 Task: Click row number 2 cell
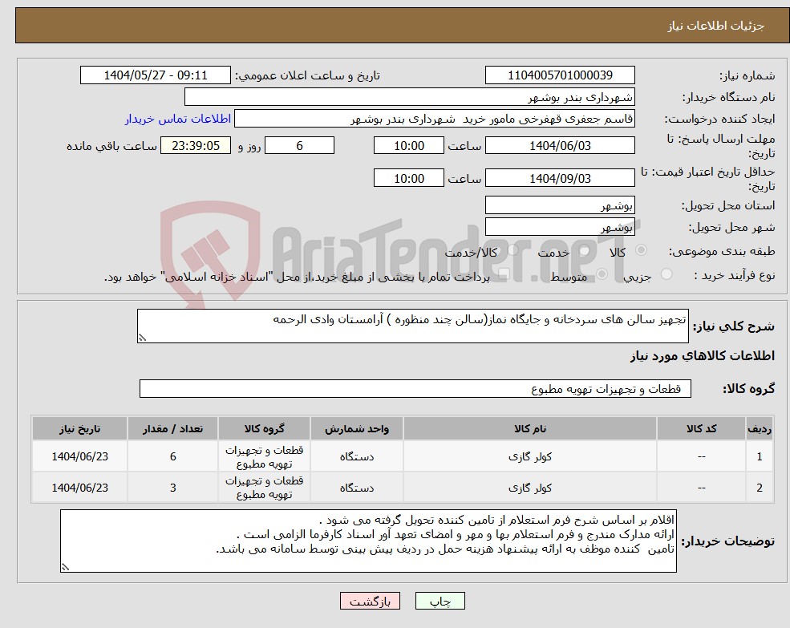[x=760, y=488]
